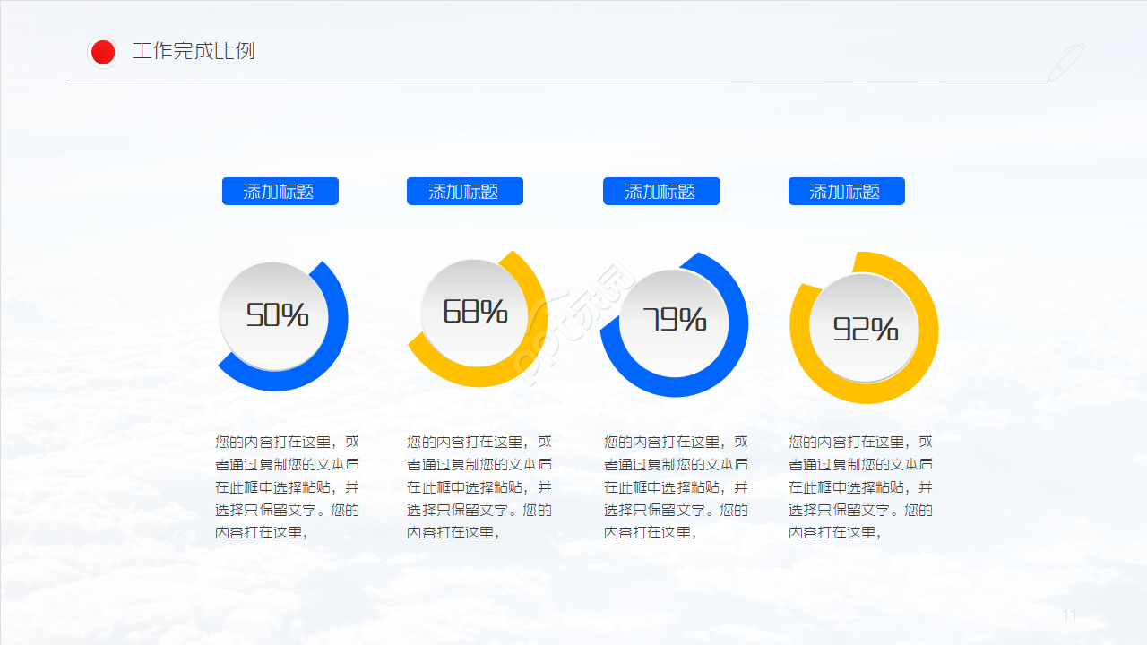
Task: Select the 92% value in the gray circle
Action: (x=865, y=330)
